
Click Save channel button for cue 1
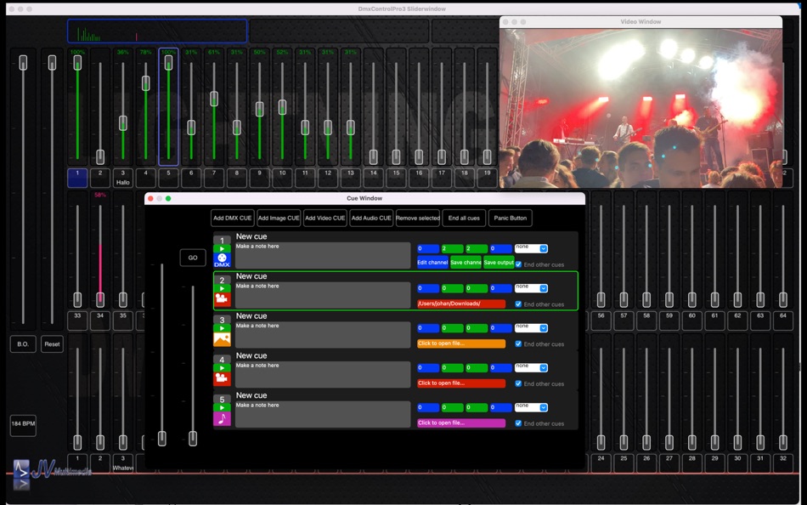(466, 263)
